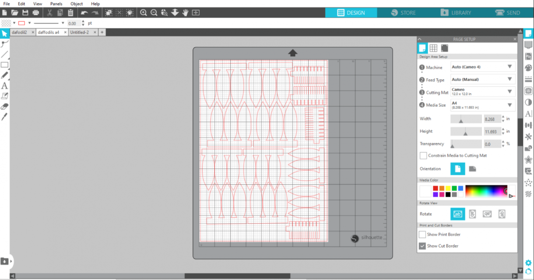Undo the last action
The image size is (534, 280).
(x=84, y=13)
